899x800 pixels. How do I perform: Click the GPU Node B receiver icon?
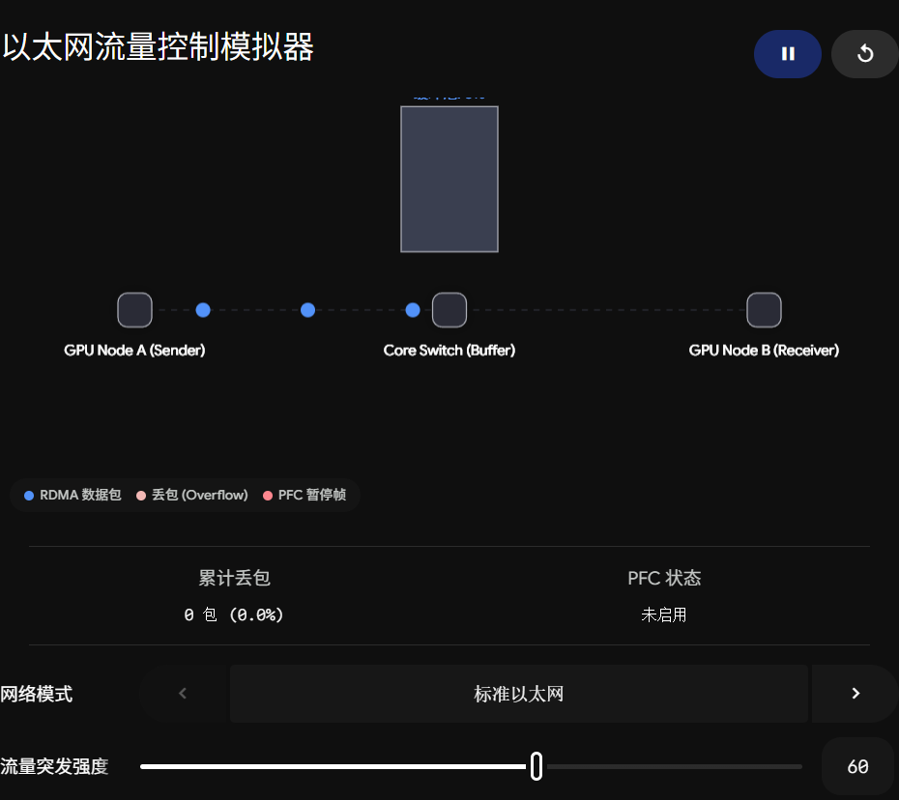click(764, 310)
